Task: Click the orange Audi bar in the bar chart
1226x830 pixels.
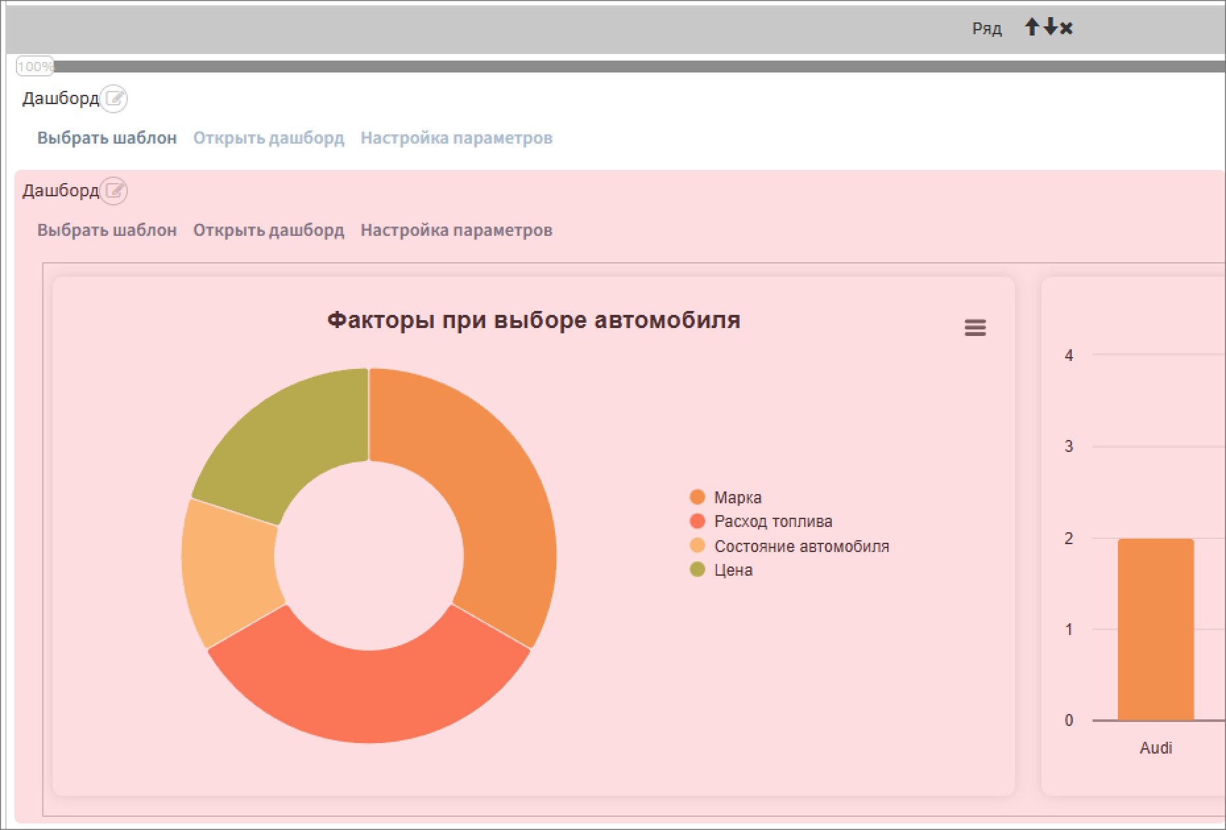Action: tap(1155, 629)
